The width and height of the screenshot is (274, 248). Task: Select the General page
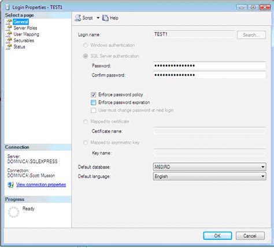click(21, 21)
